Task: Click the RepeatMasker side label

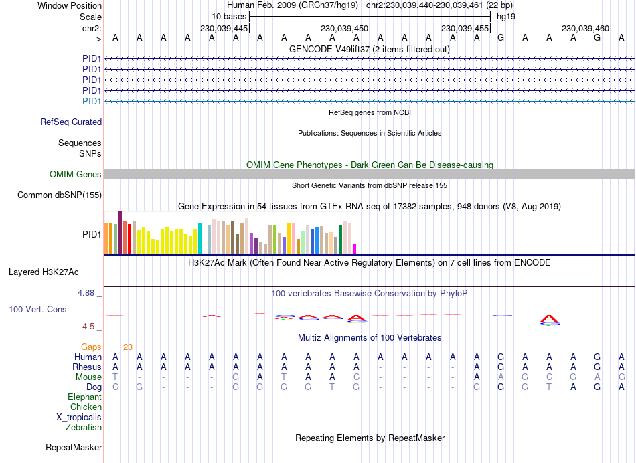Action: pyautogui.click(x=74, y=447)
